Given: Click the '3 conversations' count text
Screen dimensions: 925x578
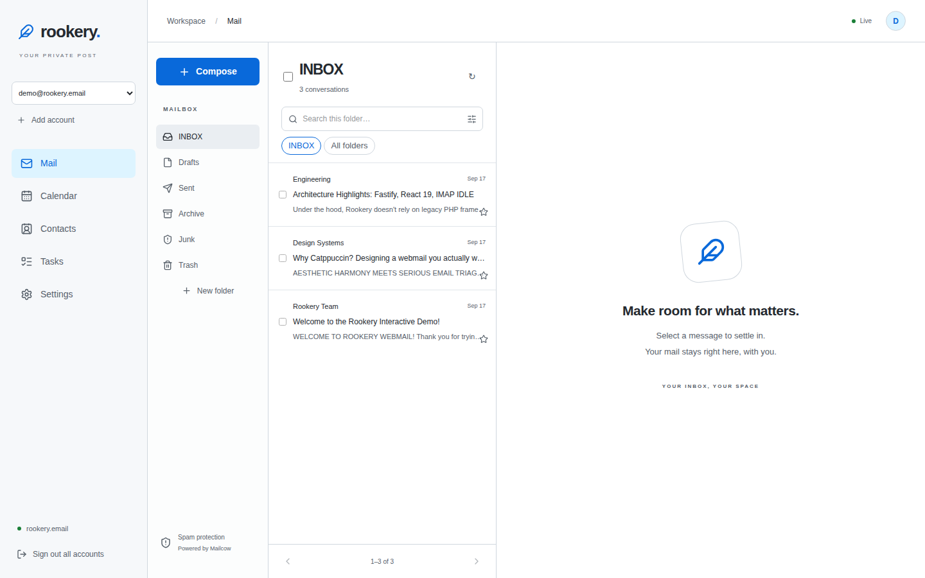Looking at the screenshot, I should tap(324, 89).
